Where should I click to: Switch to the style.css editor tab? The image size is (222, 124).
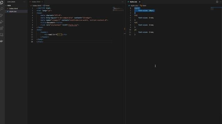[x=133, y=2]
